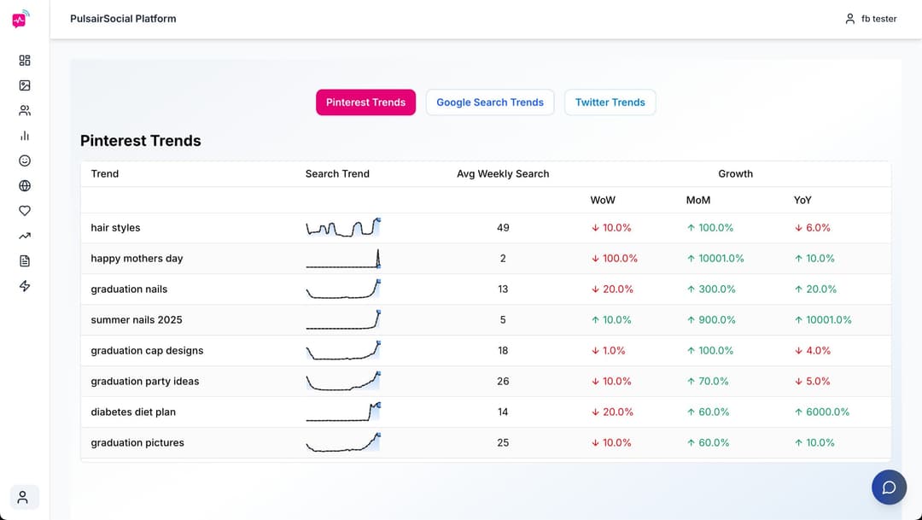
Task: Open the audience (people) sidebar icon
Action: 24,110
